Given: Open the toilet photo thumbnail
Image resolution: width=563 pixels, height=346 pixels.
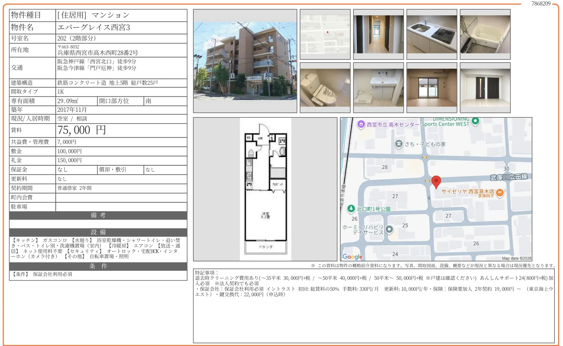Looking at the screenshot, I should click(325, 88).
